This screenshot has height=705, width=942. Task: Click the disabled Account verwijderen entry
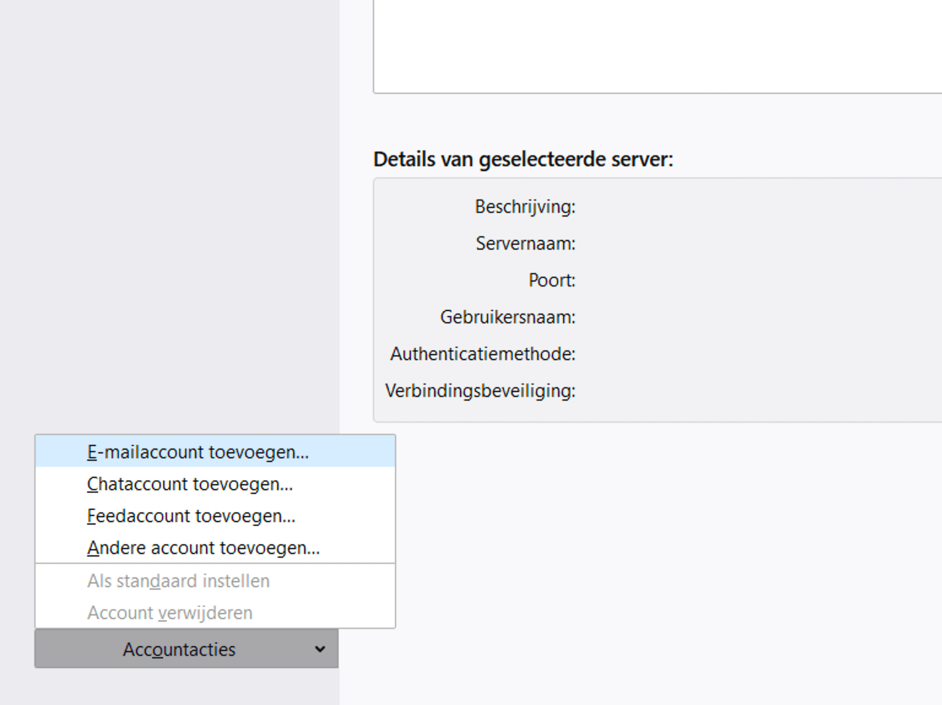pos(170,612)
